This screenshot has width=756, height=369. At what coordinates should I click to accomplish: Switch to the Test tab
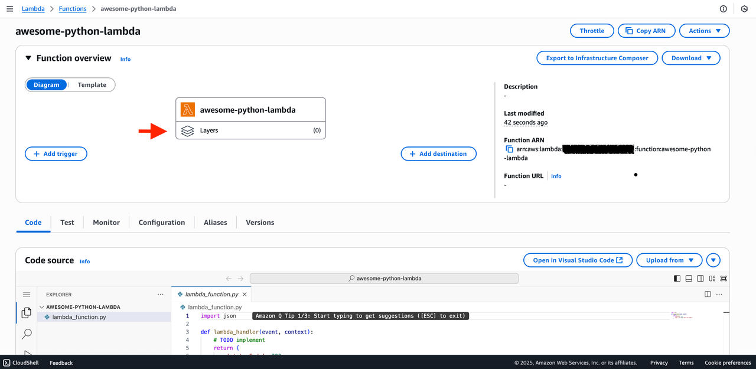tap(67, 223)
